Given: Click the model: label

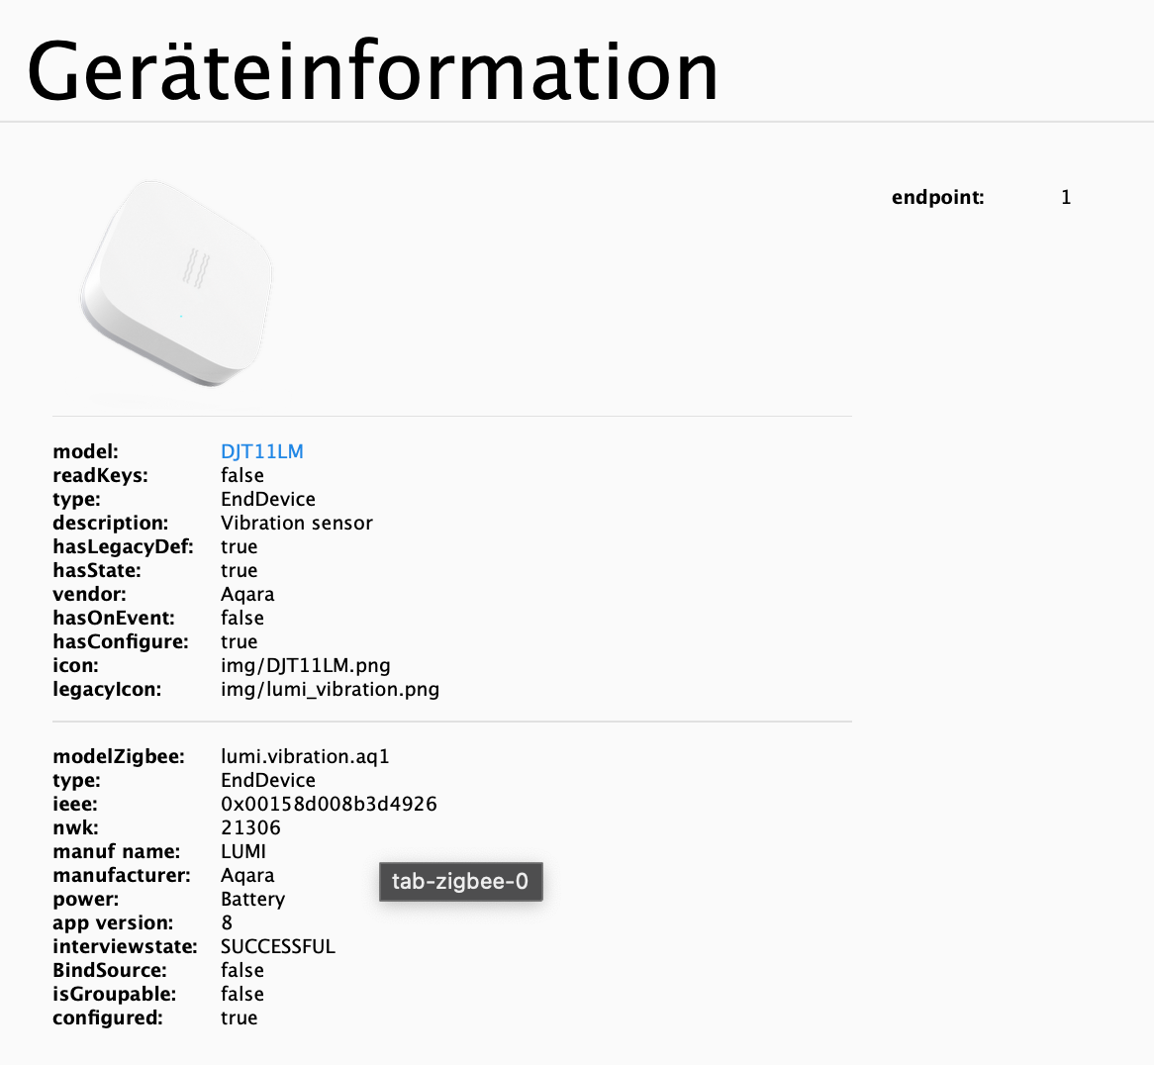Looking at the screenshot, I should point(85,451).
